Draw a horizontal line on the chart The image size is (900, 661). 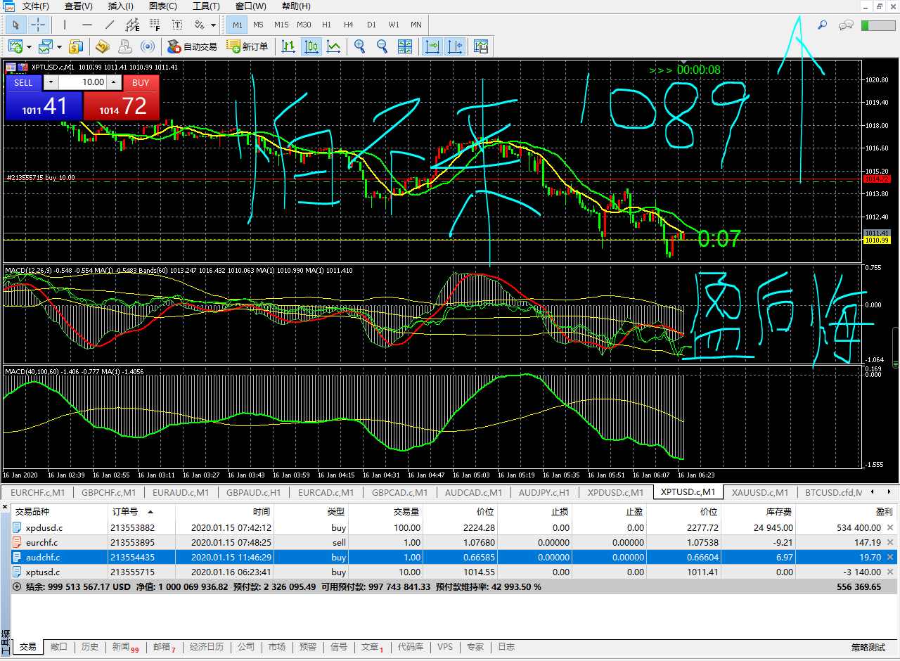(x=87, y=25)
